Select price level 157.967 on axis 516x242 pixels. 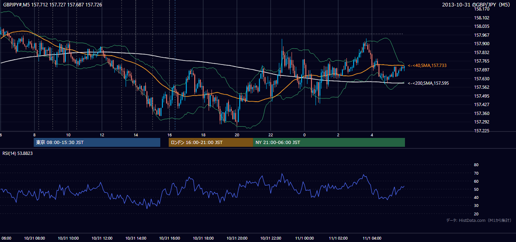click(481, 35)
